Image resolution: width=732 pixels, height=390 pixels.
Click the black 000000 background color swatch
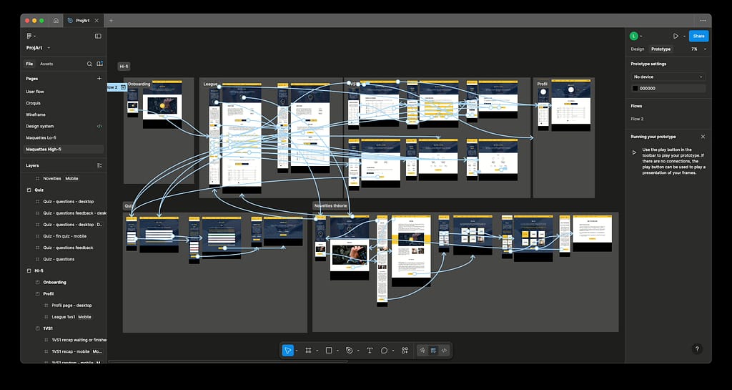[635, 88]
